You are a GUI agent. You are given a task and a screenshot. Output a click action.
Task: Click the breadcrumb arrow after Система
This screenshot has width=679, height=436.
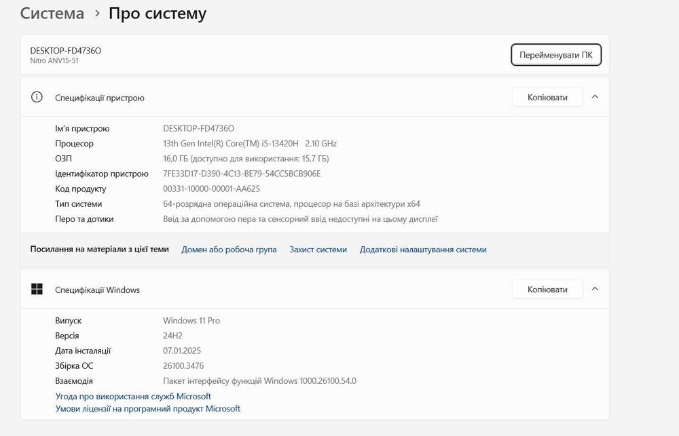97,14
